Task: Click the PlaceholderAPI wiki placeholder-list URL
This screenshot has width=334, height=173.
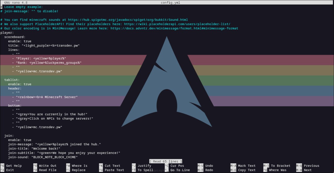Action: (x=177, y=24)
